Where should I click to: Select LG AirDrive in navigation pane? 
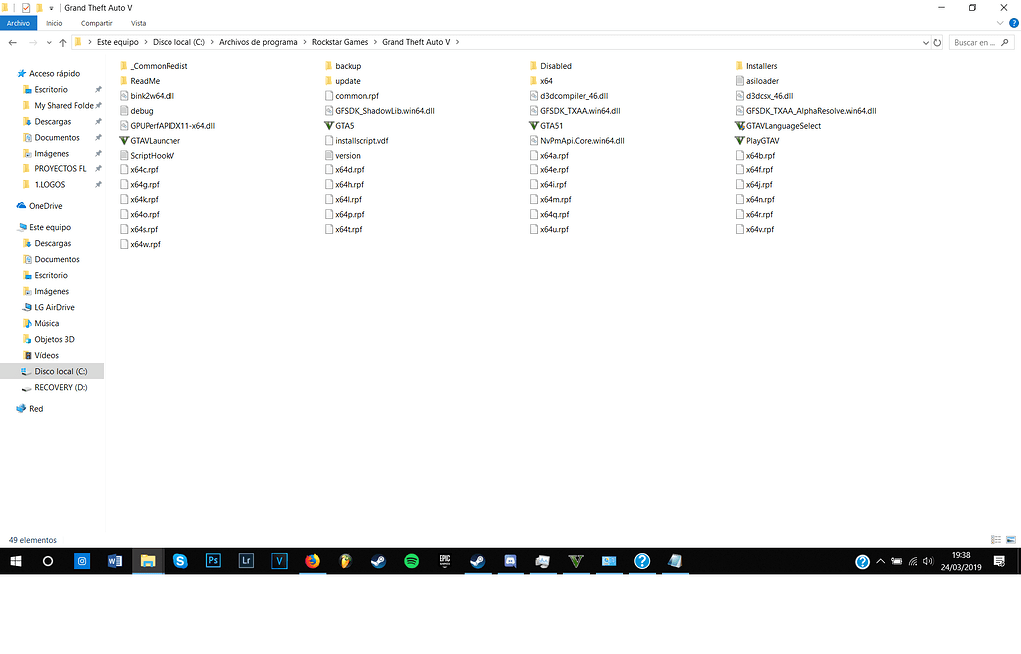pyautogui.click(x=54, y=307)
